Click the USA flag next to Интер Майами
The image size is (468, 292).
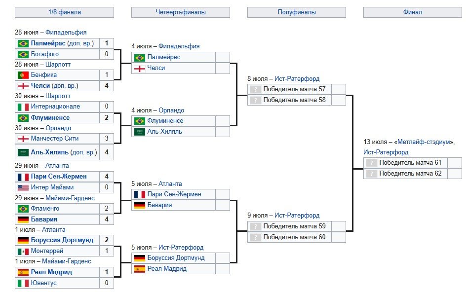pyautogui.click(x=23, y=187)
